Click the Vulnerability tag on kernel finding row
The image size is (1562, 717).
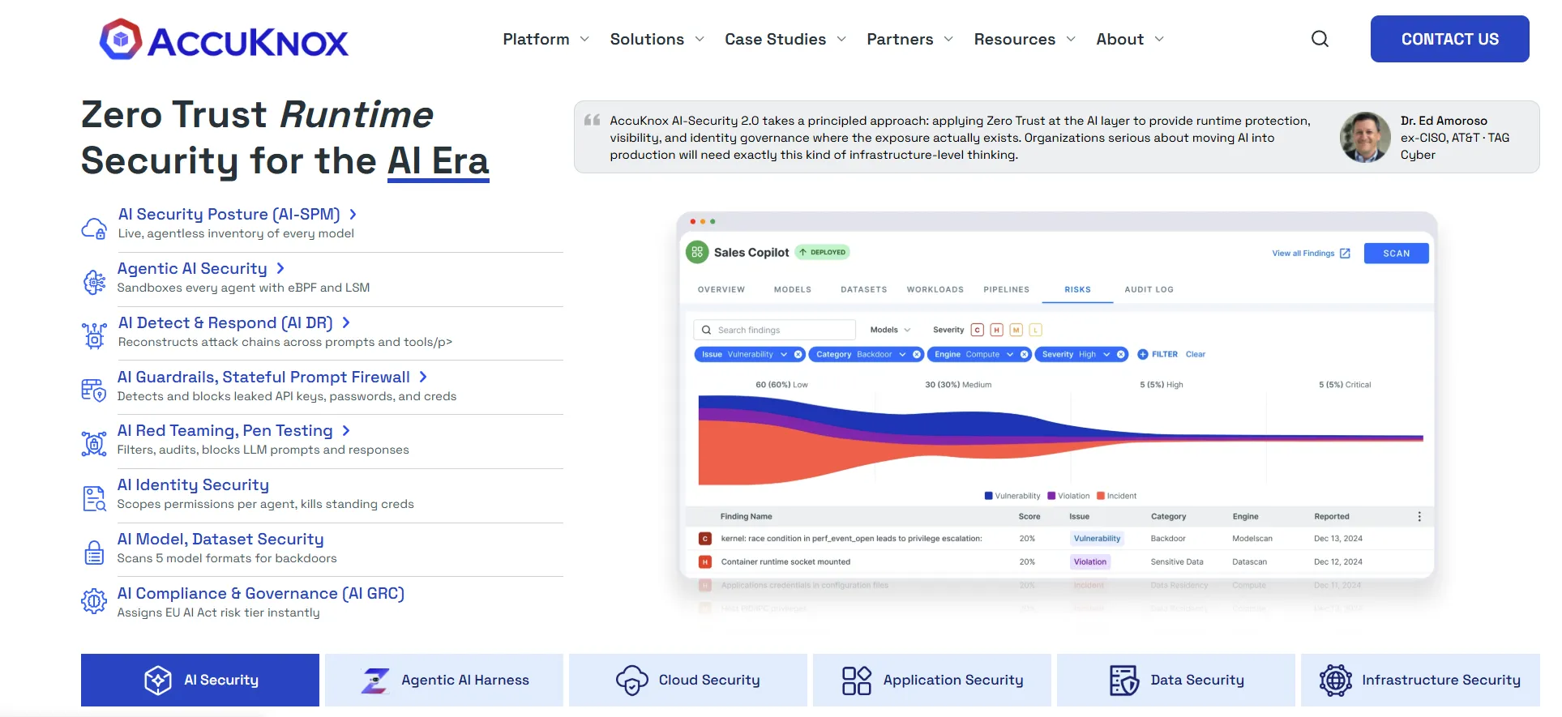pos(1097,538)
